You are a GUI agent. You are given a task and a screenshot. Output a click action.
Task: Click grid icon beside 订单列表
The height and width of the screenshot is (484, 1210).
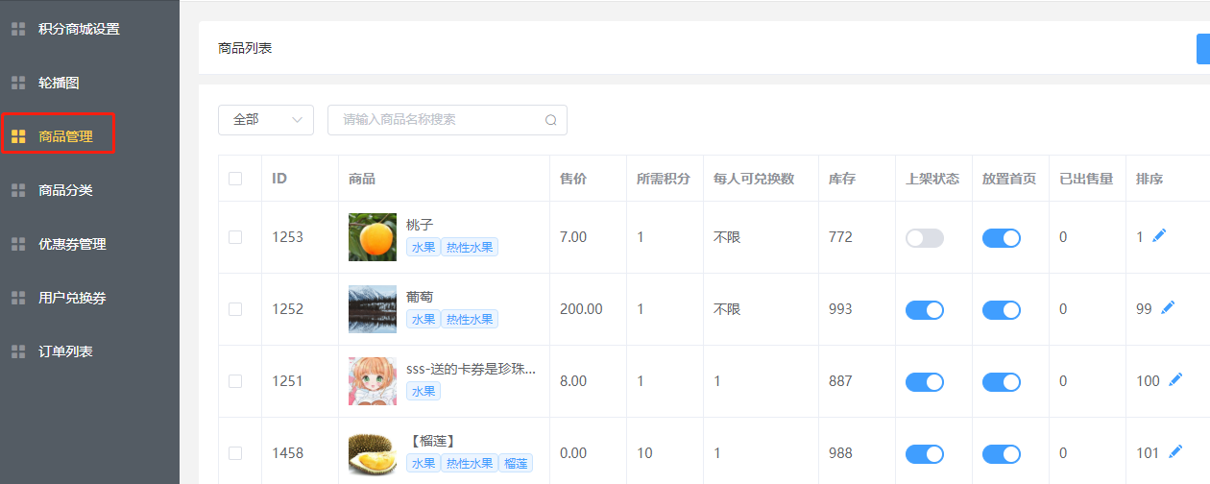tap(17, 351)
